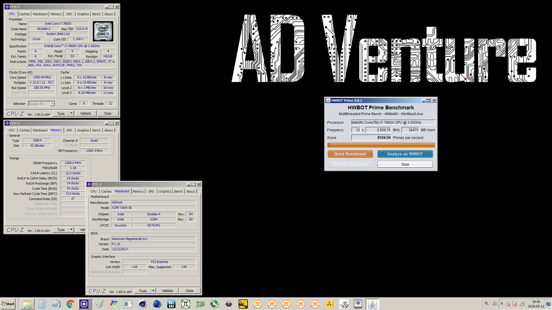Image resolution: width=552 pixels, height=310 pixels.
Task: Open Google Chrome from the taskbar
Action: pos(70,304)
